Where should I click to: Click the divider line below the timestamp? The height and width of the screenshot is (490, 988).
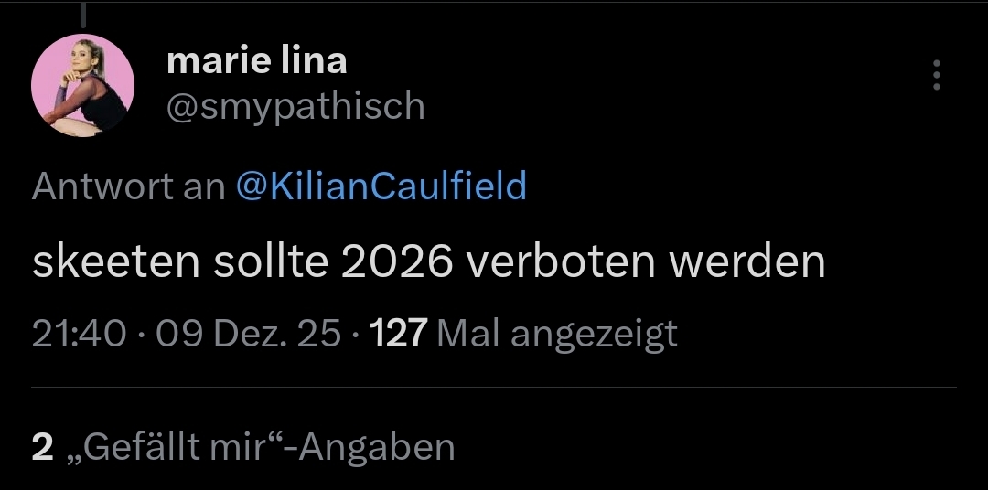494,387
